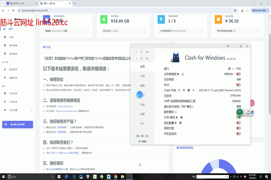Expand the 节点设置 sidebar chevron
Viewport: 271px width, 180px height.
point(32,110)
